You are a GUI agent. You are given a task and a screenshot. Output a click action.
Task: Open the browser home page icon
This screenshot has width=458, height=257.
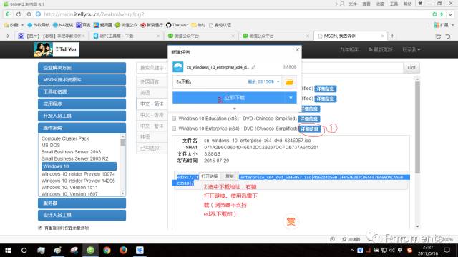click(29, 14)
